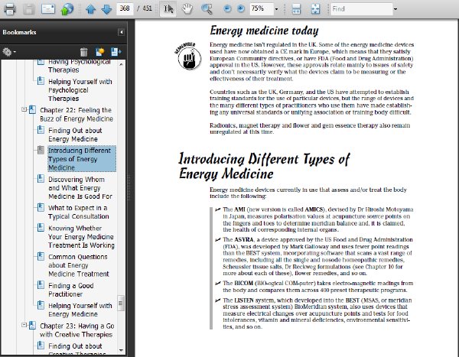Open the Find options dropdown arrow
This screenshot has width=459, height=357.
[x=396, y=9]
